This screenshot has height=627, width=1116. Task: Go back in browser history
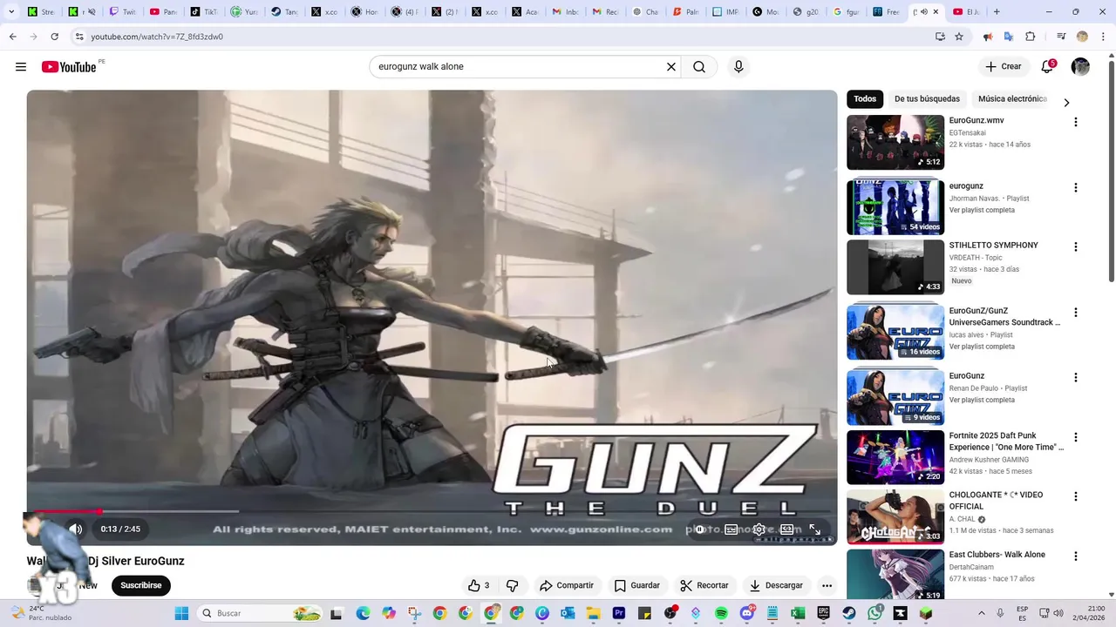pyautogui.click(x=12, y=37)
